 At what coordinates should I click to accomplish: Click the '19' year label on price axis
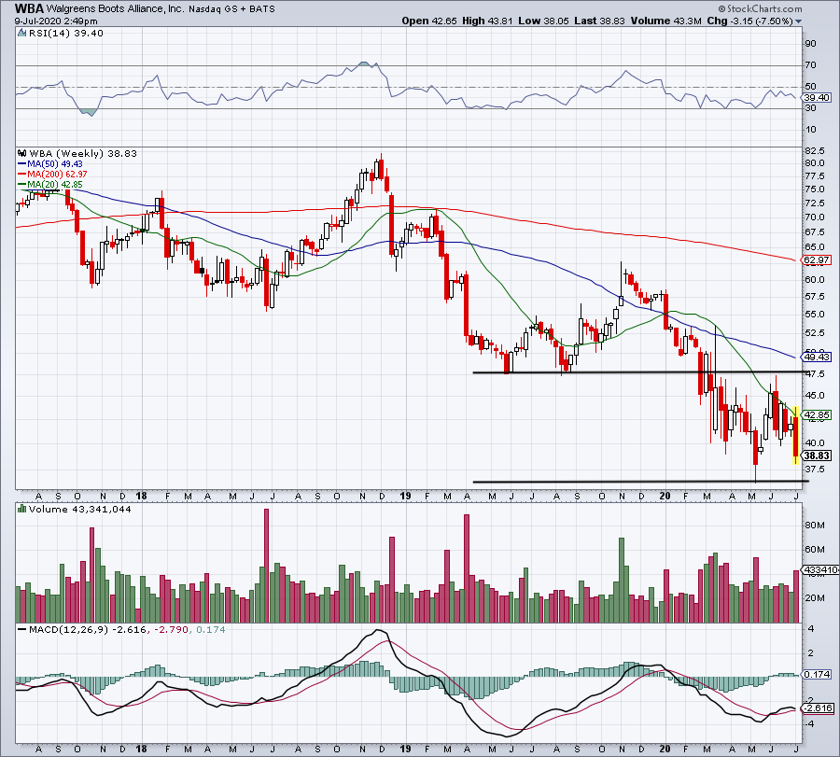406,496
